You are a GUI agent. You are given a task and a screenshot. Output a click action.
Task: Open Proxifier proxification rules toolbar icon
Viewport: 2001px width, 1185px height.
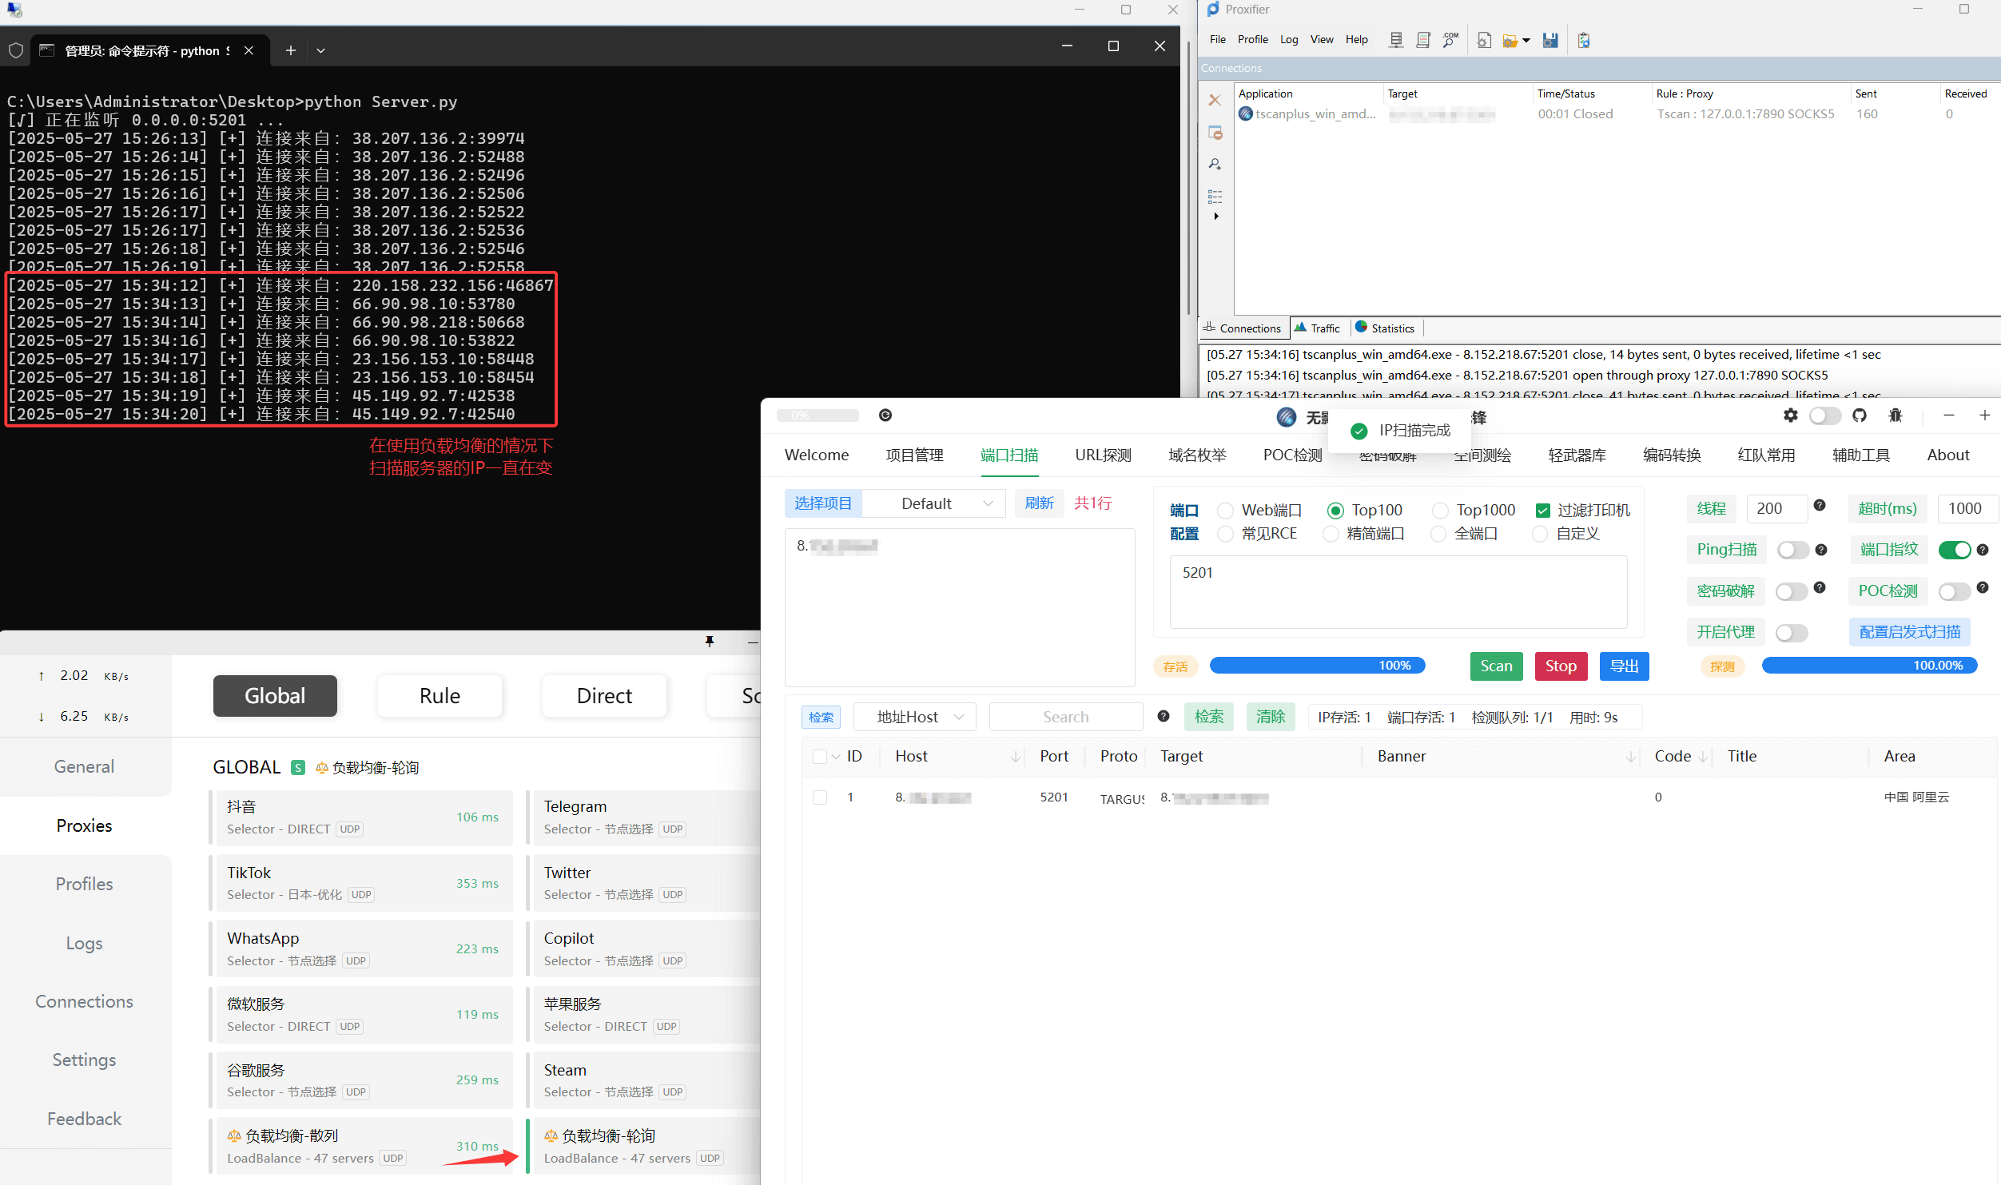point(1423,40)
